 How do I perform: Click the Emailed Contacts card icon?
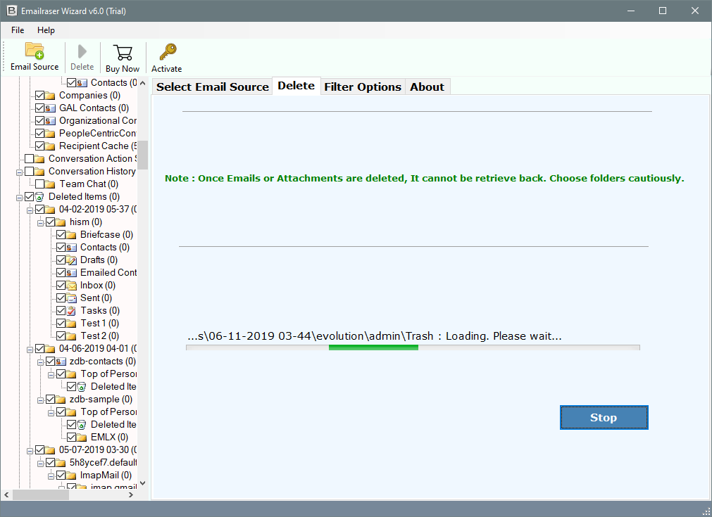click(71, 273)
